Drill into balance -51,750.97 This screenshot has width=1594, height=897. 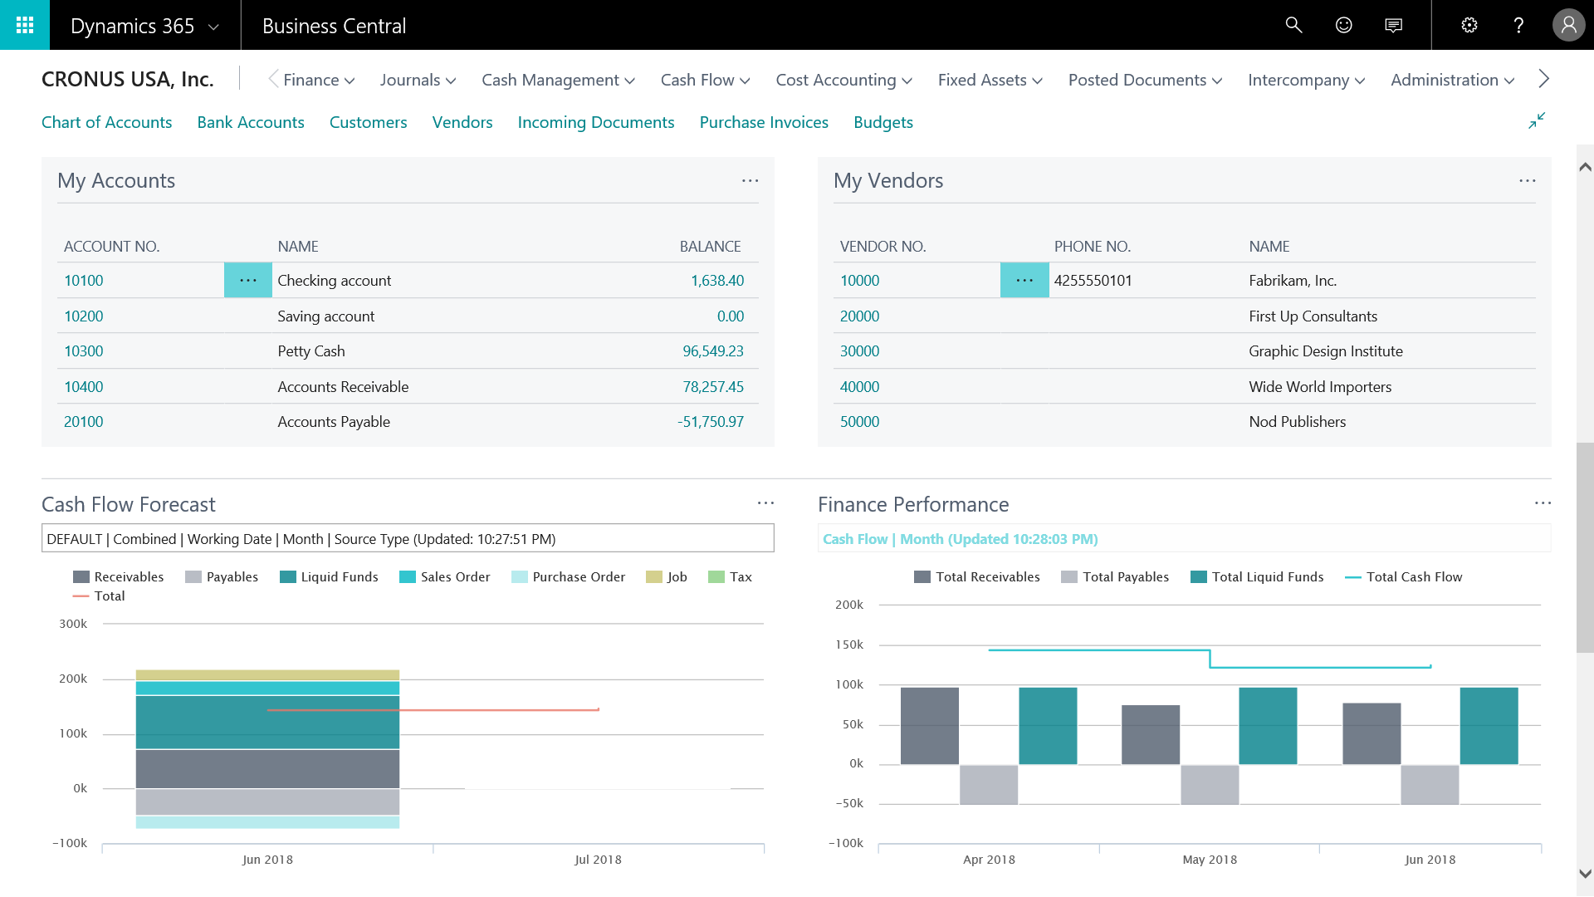tap(711, 422)
